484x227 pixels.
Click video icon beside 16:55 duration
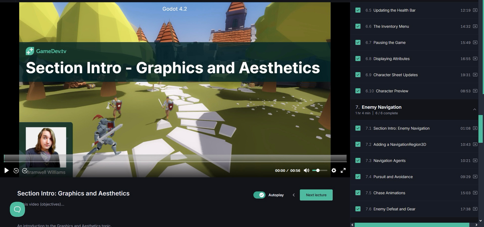475,59
